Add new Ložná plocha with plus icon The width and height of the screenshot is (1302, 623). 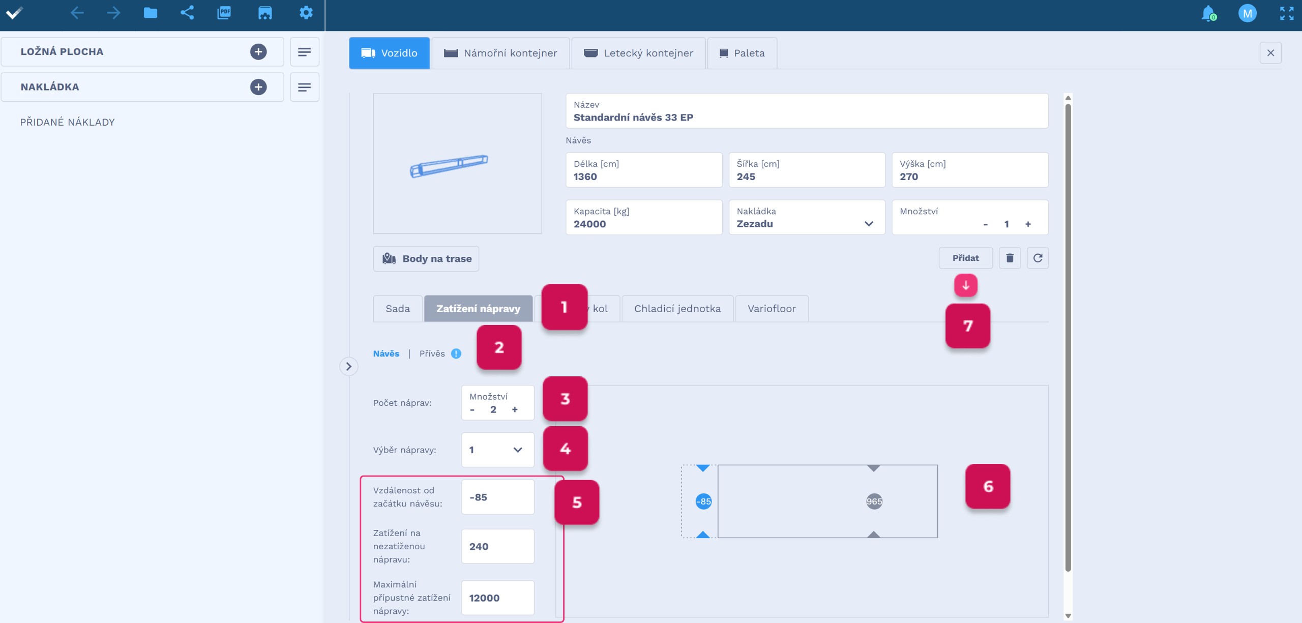pyautogui.click(x=258, y=52)
